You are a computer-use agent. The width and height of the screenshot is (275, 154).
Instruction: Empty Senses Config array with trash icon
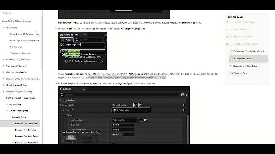click(141, 105)
